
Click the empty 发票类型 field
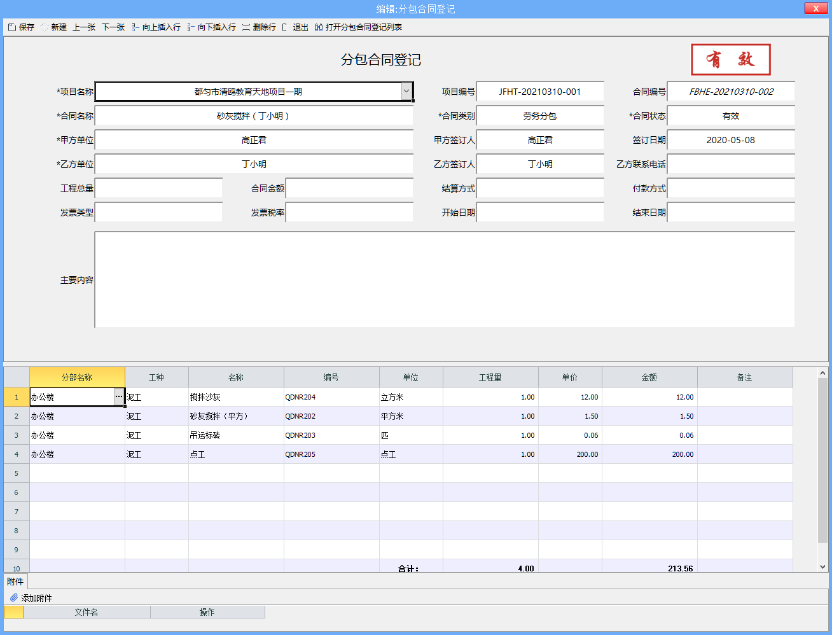click(158, 213)
